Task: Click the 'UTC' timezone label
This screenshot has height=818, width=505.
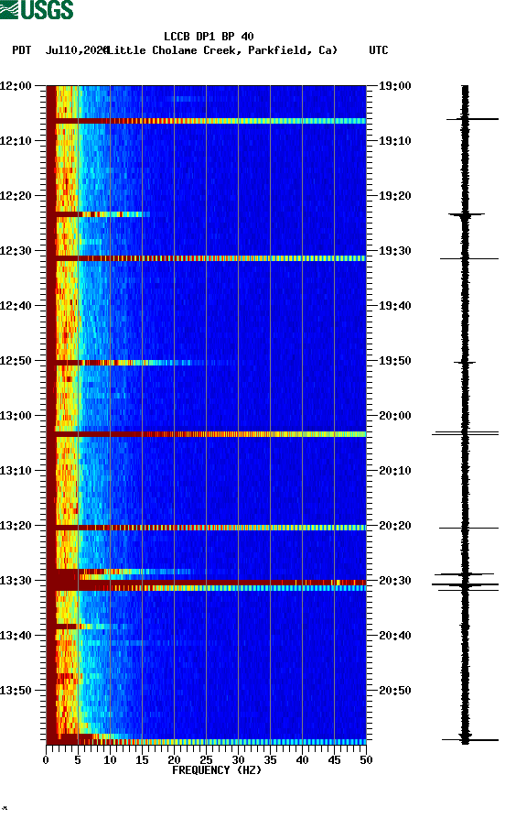Action: [x=379, y=50]
